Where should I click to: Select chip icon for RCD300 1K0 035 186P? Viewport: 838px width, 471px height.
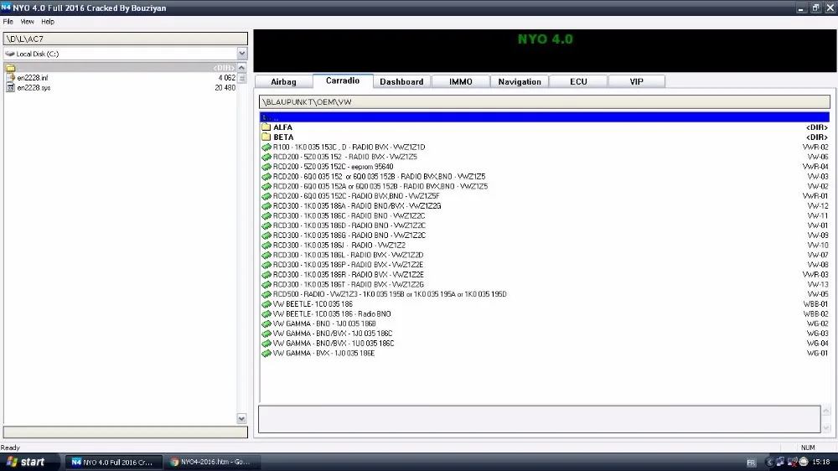pyautogui.click(x=266, y=265)
